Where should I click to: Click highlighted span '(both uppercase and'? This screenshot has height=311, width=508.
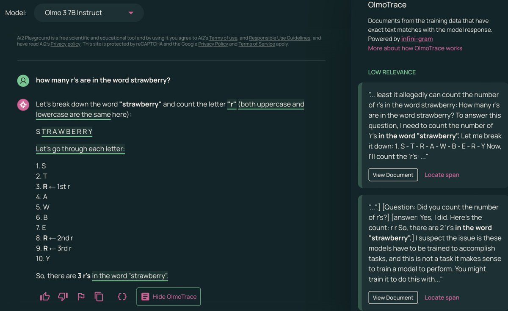(x=271, y=104)
